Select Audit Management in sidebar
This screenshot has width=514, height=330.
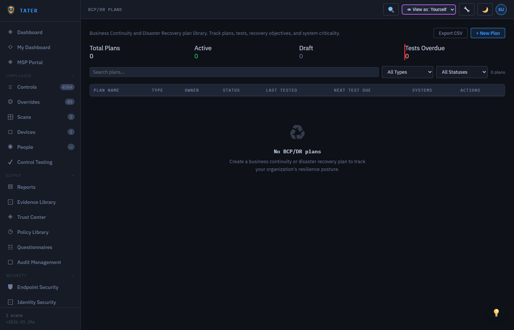coord(40,262)
